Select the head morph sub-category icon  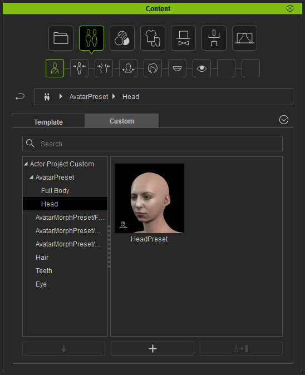coord(128,68)
